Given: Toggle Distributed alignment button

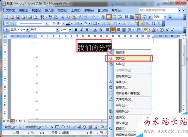Looking at the screenshot, I should (124, 30).
